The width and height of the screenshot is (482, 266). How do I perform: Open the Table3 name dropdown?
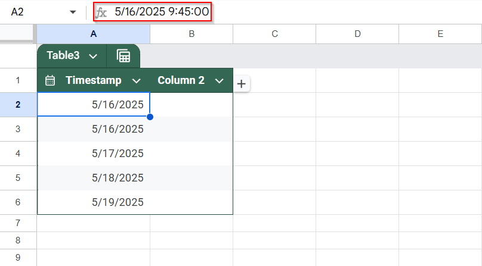(x=93, y=56)
